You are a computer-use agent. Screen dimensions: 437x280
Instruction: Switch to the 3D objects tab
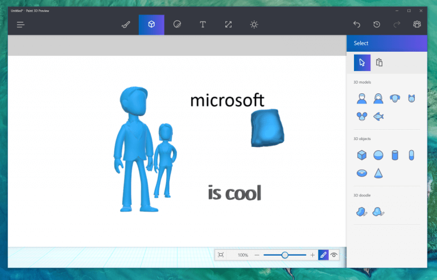pyautogui.click(x=151, y=24)
